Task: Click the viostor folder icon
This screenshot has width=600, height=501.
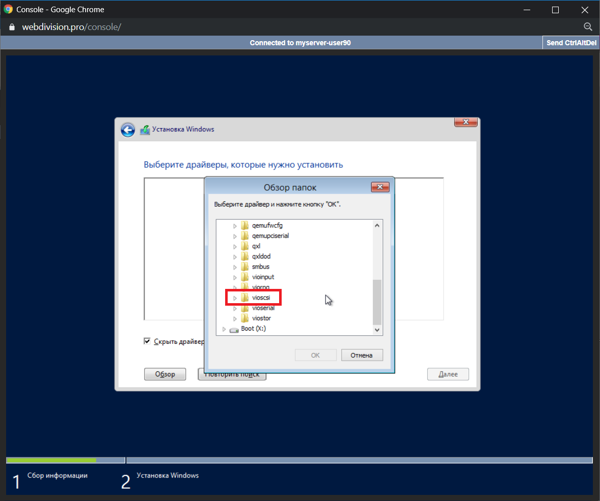Action: click(245, 318)
